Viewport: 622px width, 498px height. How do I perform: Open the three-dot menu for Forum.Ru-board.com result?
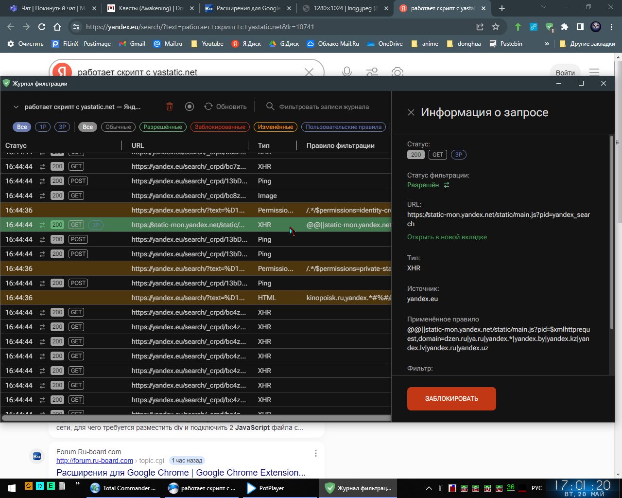tap(316, 453)
